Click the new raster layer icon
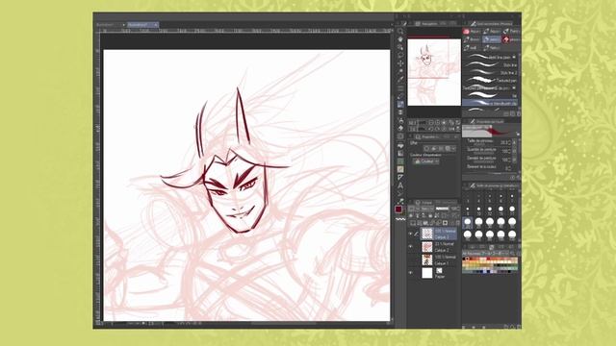This screenshot has width=616, height=346. [x=413, y=223]
